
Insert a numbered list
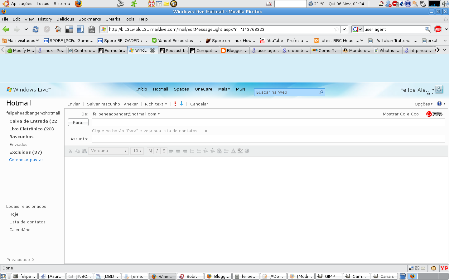[x=192, y=151]
